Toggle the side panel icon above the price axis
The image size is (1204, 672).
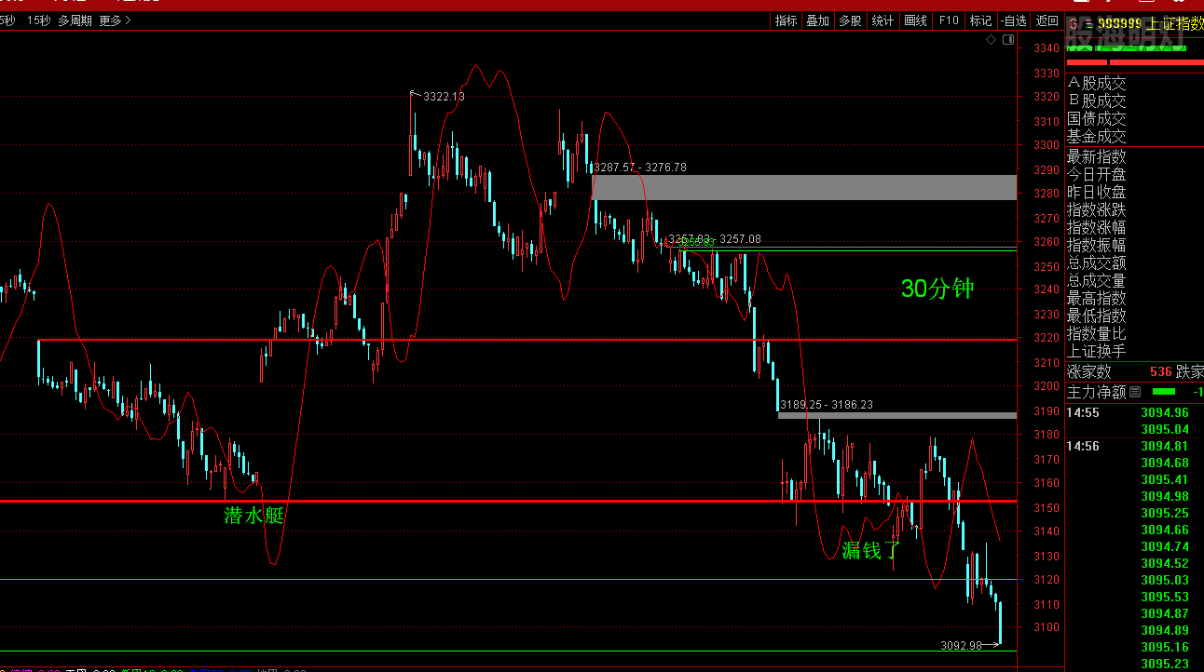click(1006, 40)
